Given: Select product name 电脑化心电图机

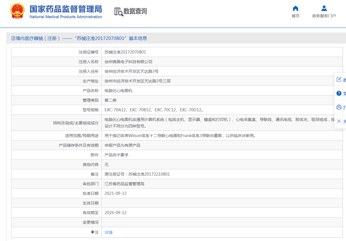Looking at the screenshot, I should [118, 91].
